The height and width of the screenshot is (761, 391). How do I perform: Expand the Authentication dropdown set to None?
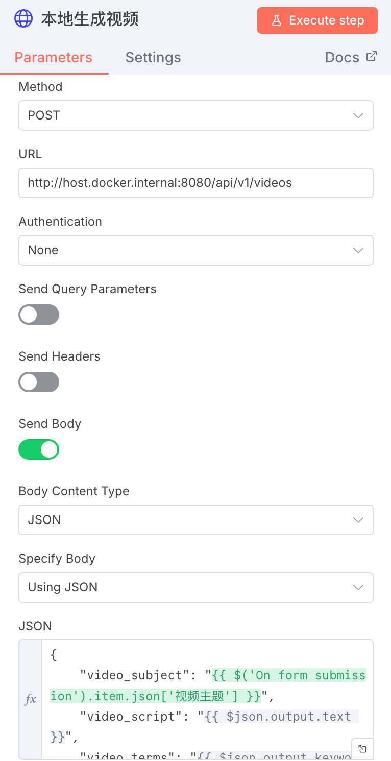coord(196,250)
